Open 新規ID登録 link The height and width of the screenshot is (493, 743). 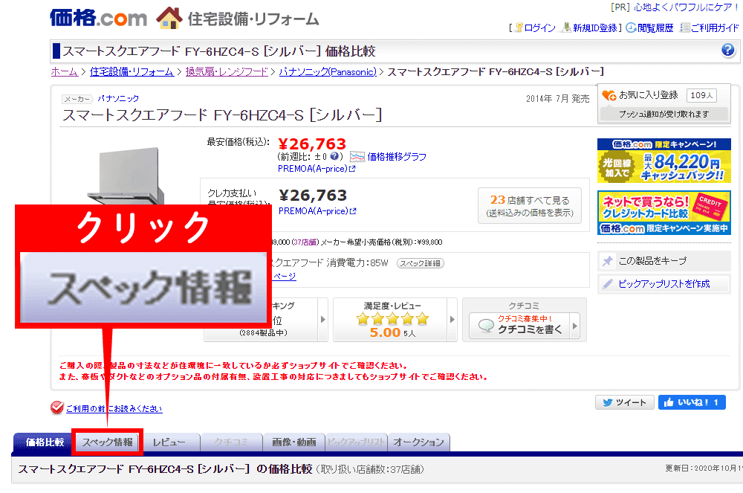[594, 28]
